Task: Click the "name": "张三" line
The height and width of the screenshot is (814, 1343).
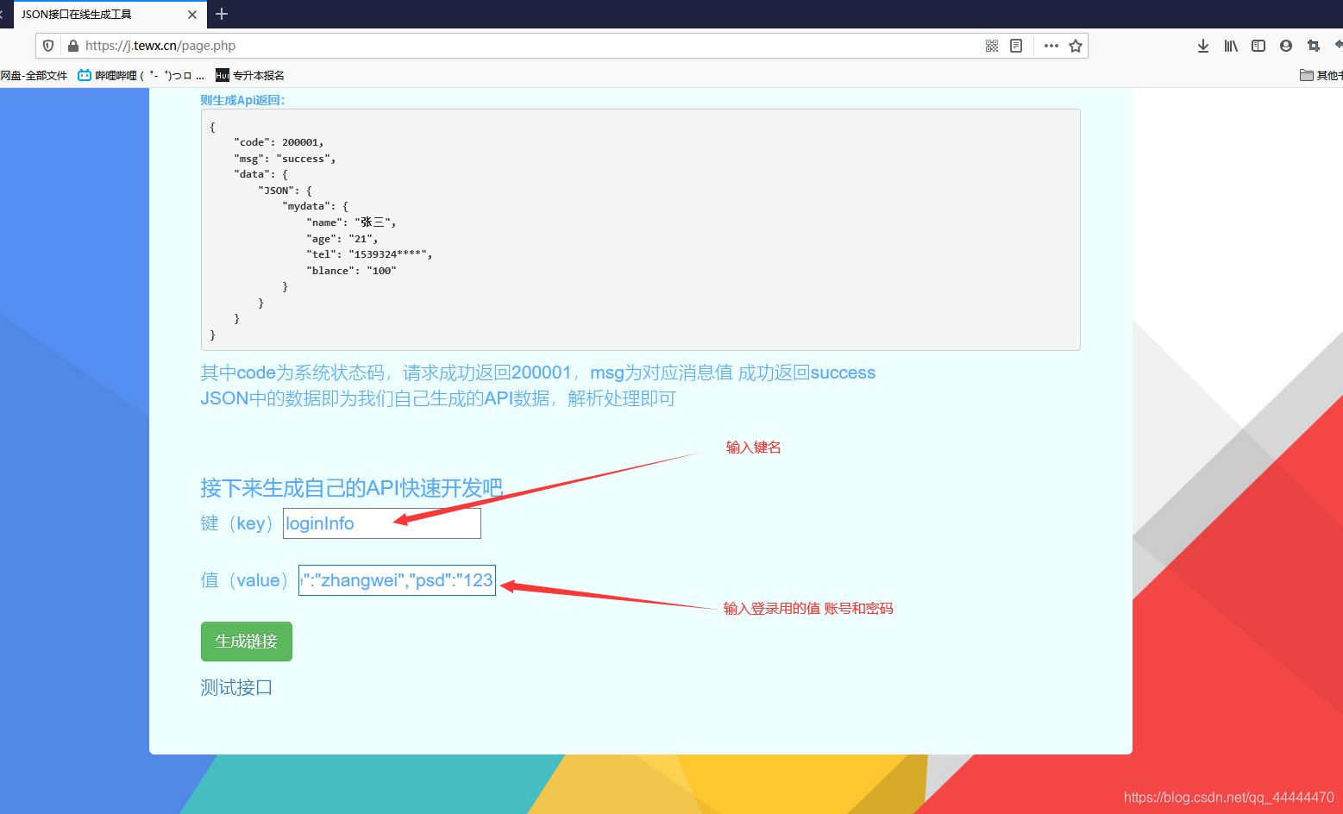Action: point(351,222)
